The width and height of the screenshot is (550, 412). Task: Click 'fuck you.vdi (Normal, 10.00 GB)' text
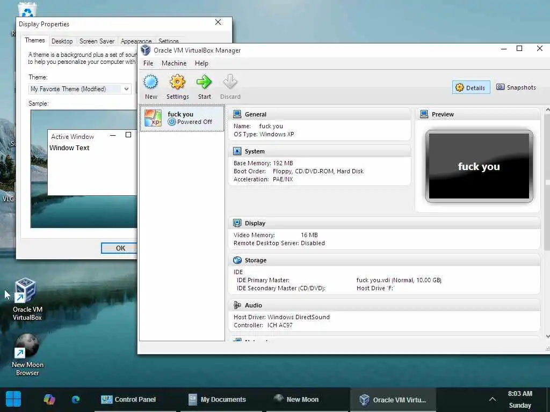(x=399, y=280)
